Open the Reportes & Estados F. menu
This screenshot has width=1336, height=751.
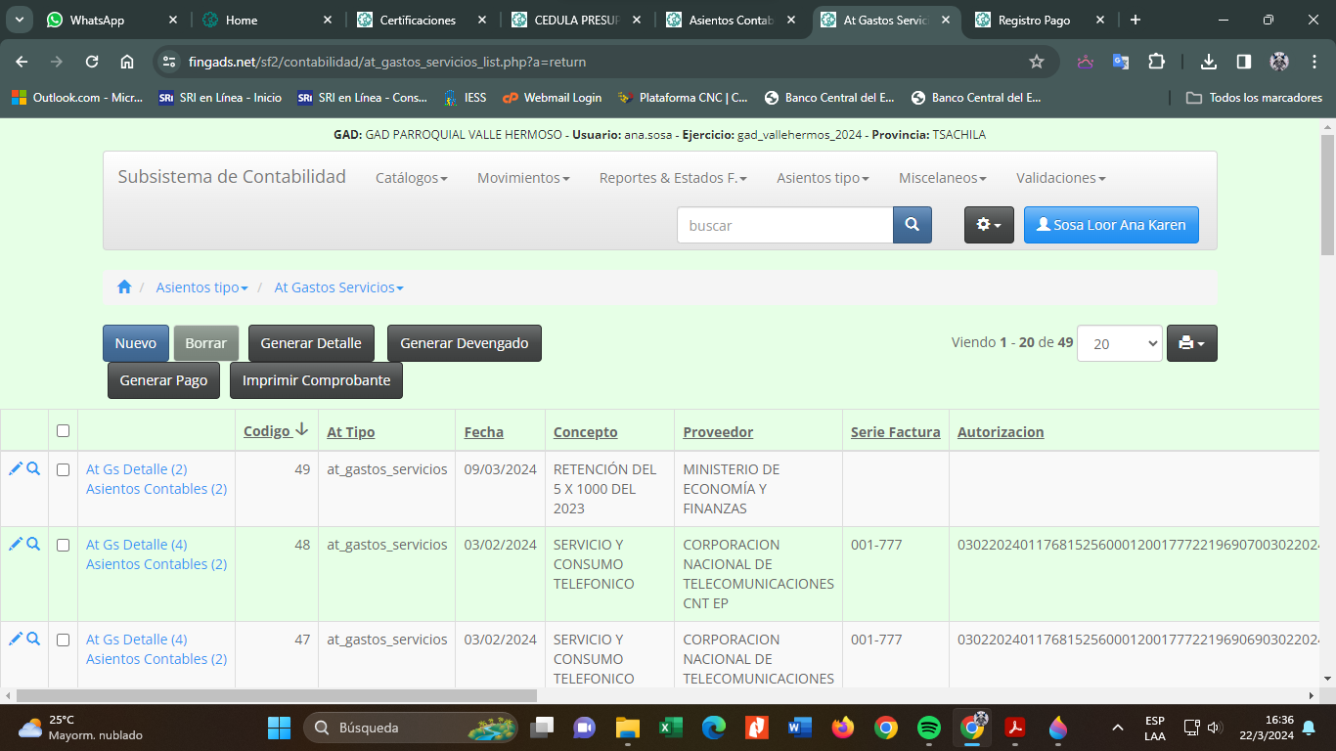[672, 178]
